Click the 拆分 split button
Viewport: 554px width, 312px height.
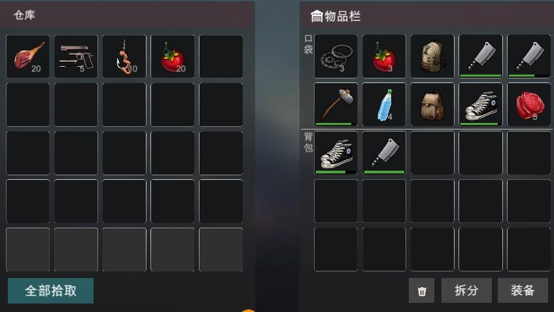(x=466, y=290)
